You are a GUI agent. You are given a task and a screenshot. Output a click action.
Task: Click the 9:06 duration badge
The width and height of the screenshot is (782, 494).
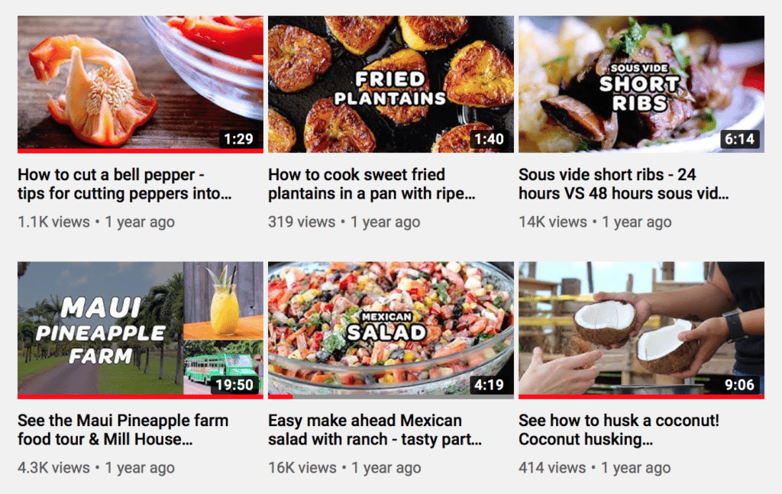739,384
